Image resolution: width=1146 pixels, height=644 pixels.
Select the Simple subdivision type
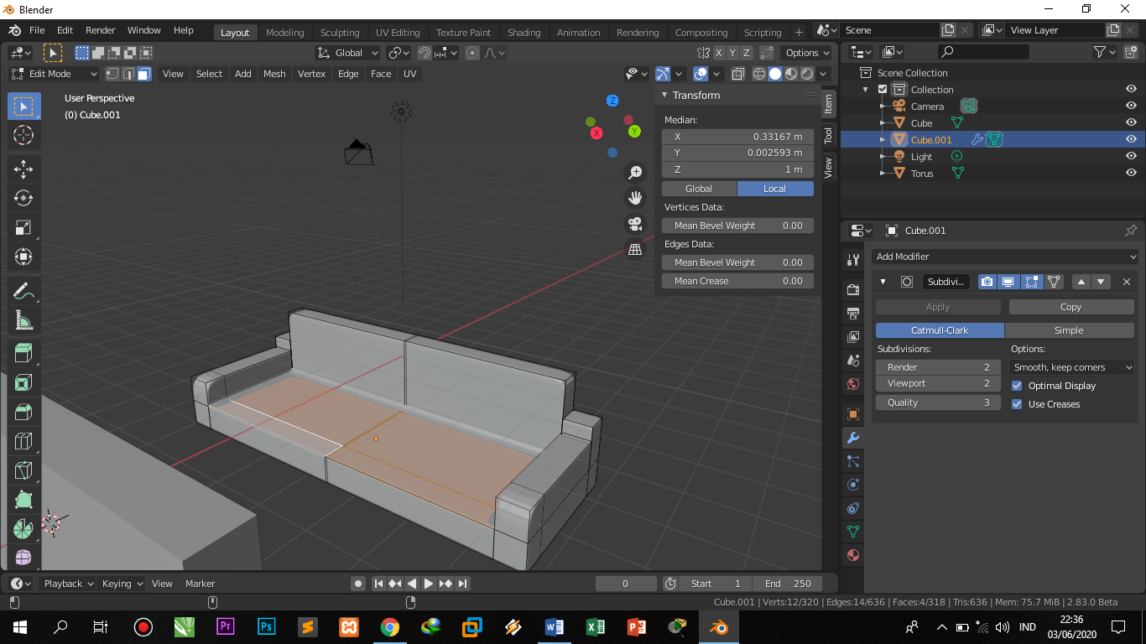[1069, 330]
